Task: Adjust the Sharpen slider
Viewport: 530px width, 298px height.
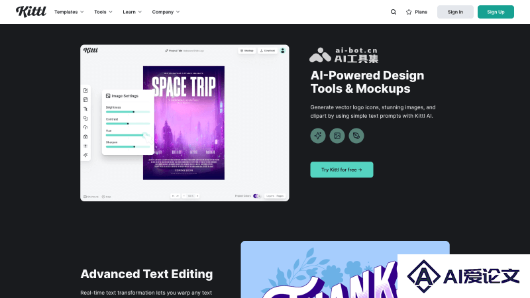Action: [128, 146]
